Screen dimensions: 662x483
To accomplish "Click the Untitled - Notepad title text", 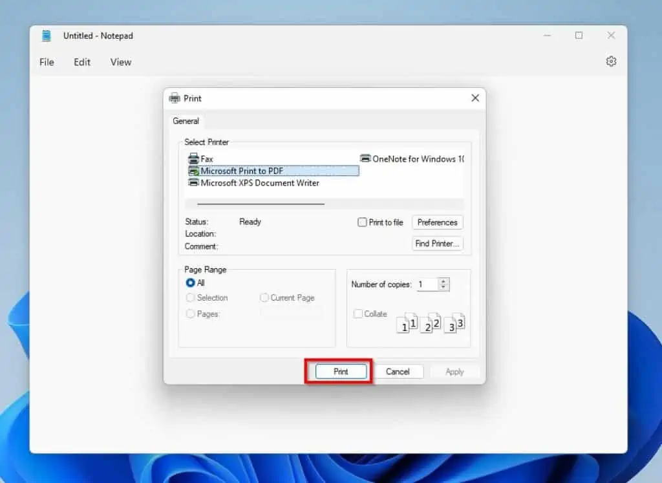I will tap(98, 36).
